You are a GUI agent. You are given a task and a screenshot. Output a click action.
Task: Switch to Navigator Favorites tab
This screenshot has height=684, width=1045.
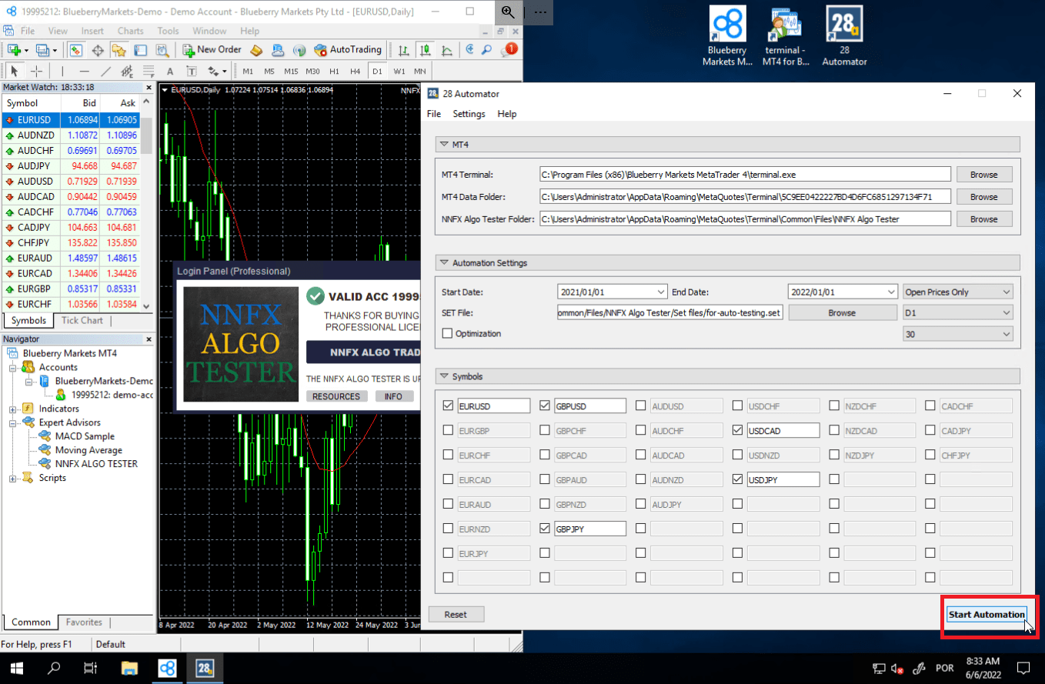click(84, 622)
